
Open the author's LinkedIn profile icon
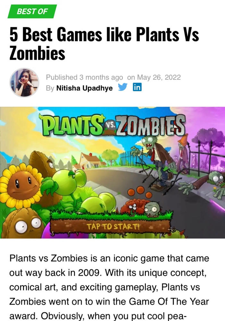point(137,87)
